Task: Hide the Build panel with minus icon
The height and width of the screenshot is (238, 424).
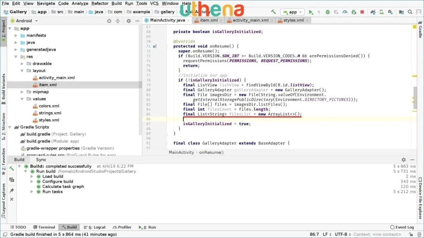Action: [412, 159]
